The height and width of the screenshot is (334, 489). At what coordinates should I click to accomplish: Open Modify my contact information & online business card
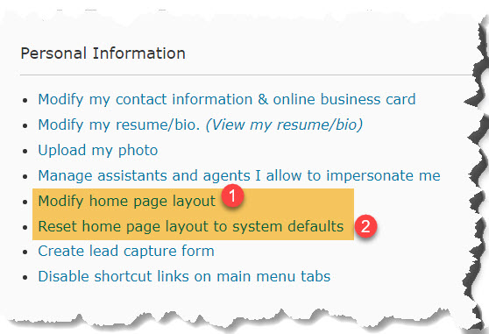click(227, 100)
